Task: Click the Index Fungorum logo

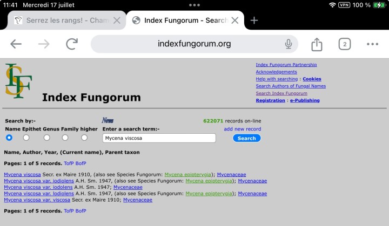Action: (18, 81)
